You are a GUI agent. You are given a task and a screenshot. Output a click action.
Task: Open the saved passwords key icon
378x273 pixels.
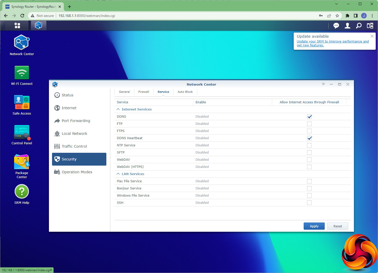tap(321, 16)
